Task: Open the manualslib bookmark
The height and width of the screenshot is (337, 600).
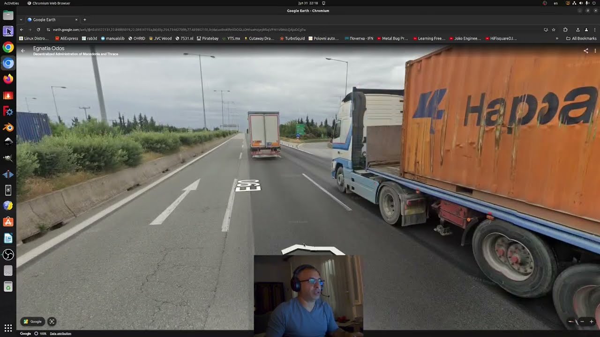Action: (112, 38)
